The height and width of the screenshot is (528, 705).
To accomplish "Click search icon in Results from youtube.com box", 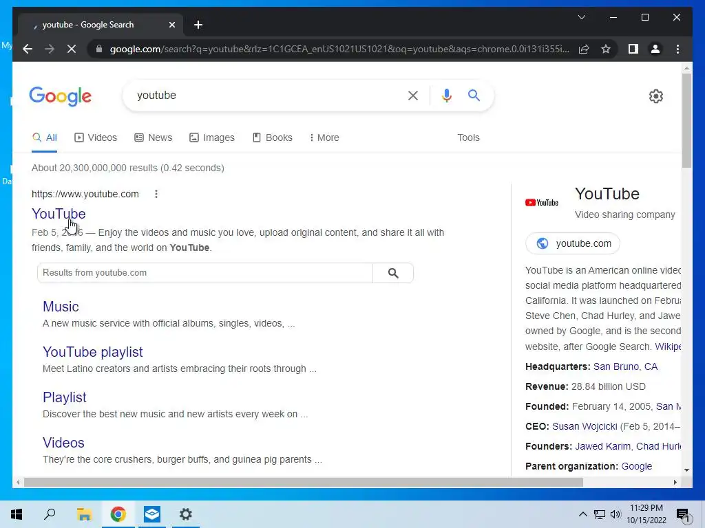I will pyautogui.click(x=393, y=273).
